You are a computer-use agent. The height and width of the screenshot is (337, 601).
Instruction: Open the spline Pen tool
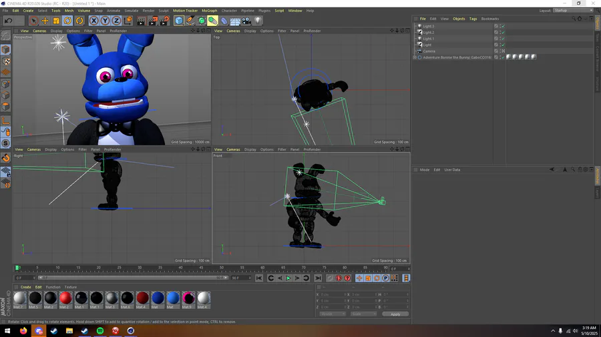click(190, 21)
